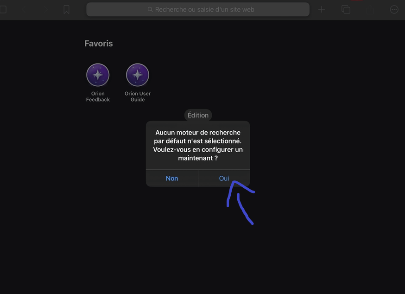Go back with the left arrow
This screenshot has height=294, width=405.
point(25,9)
